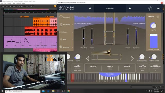The width and height of the screenshot is (165, 93).
Task: Open the 1 Bar quantization dropdown
Action: pyautogui.click(x=32, y=6)
